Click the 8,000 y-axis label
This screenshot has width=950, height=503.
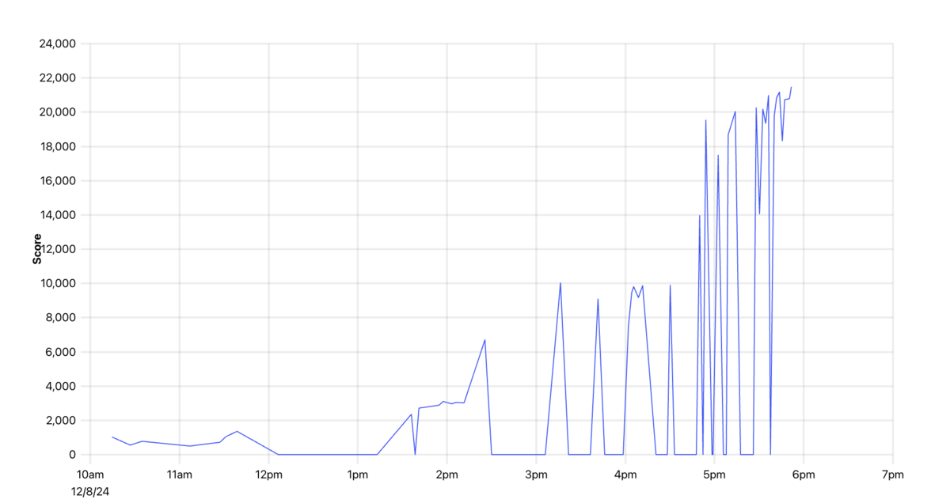[x=60, y=318]
